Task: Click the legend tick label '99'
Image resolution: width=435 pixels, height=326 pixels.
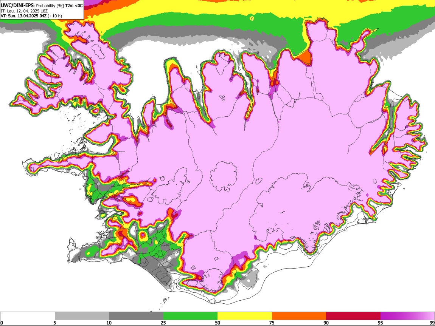Action: tap(432, 323)
